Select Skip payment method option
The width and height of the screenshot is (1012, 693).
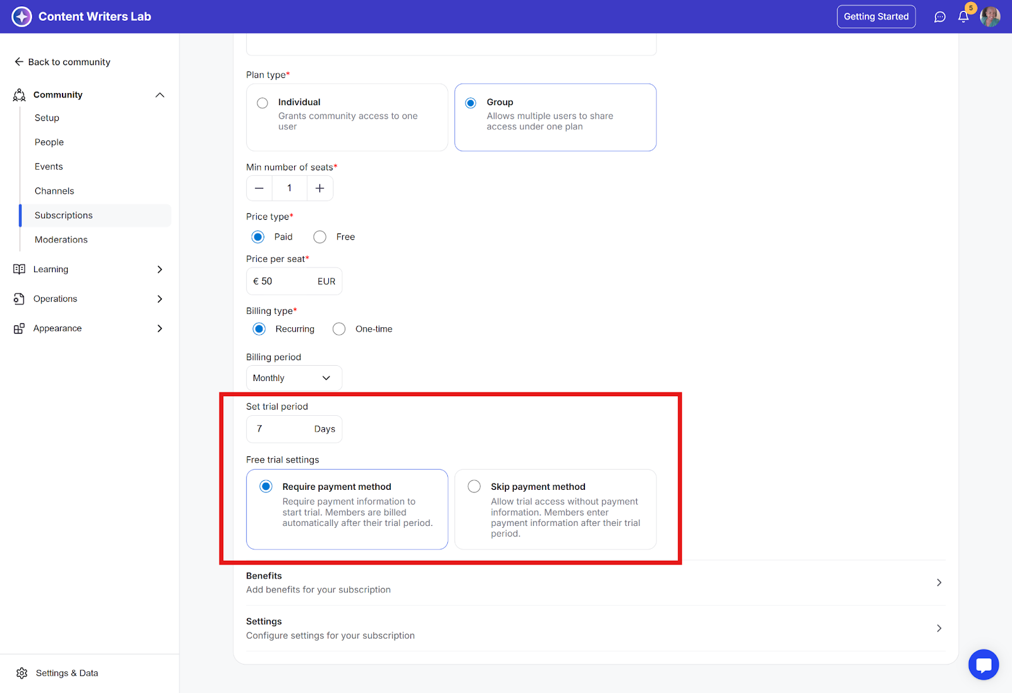474,487
